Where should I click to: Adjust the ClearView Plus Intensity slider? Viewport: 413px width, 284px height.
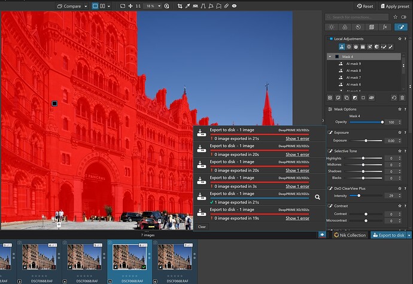[358, 196]
